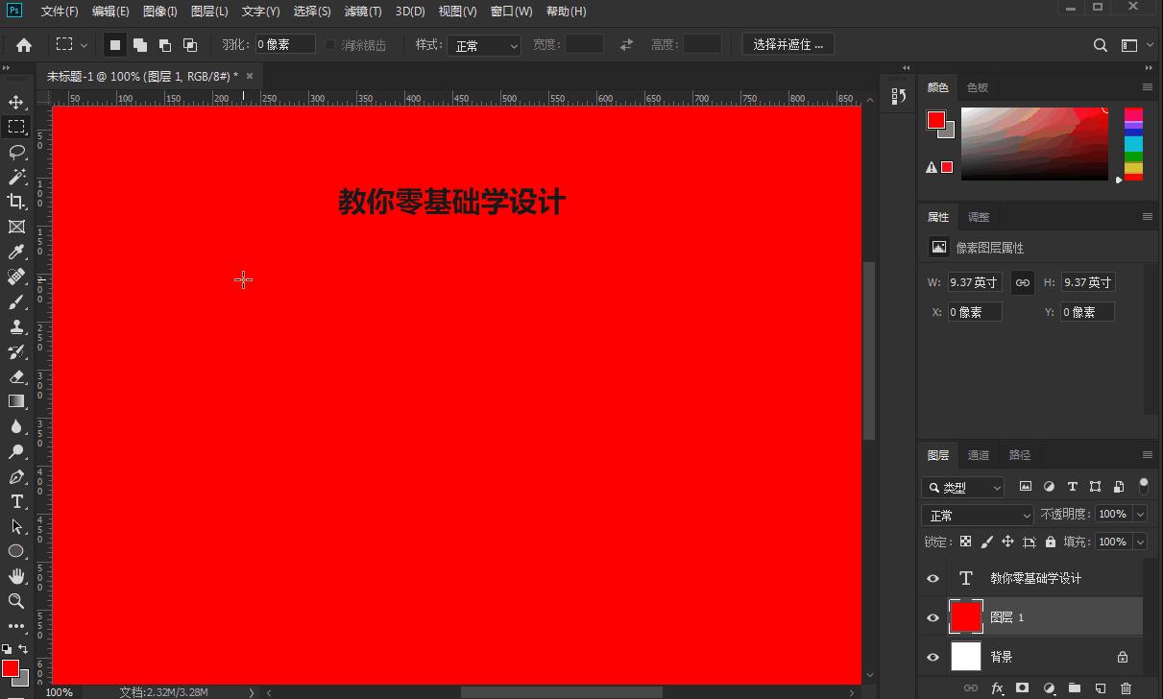1163x699 pixels.
Task: Select the Eyedropper tool
Action: (15, 252)
